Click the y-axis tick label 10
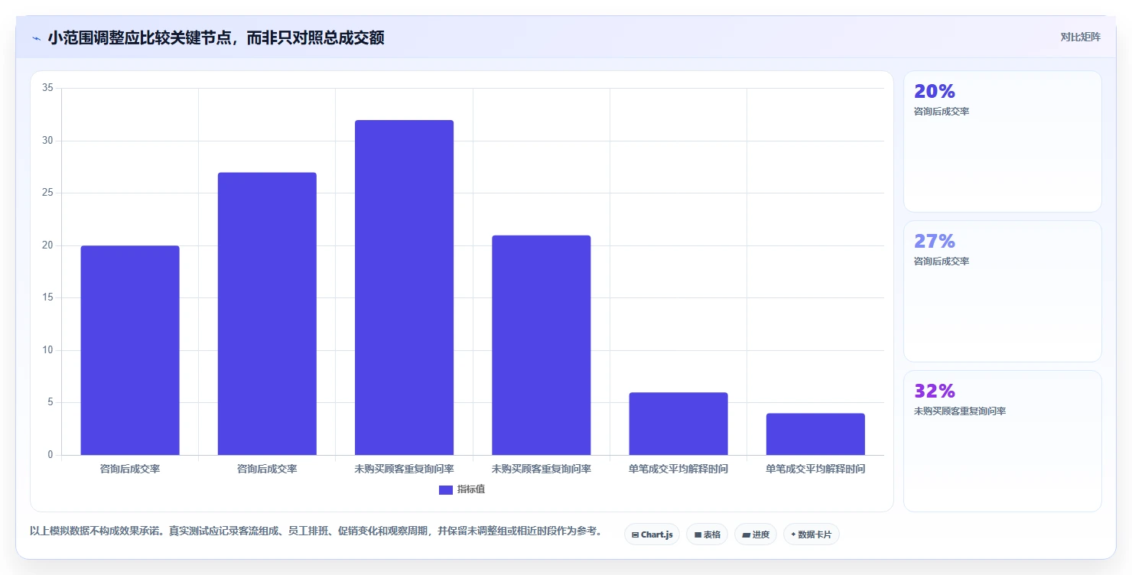The width and height of the screenshot is (1132, 575). point(47,350)
